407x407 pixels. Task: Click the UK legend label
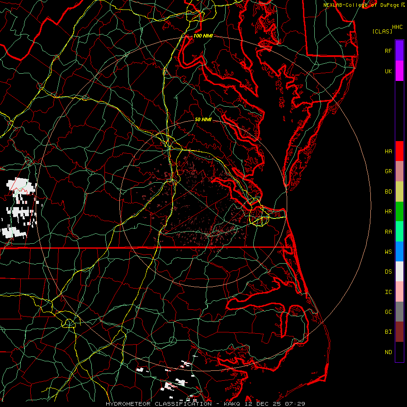(x=388, y=71)
